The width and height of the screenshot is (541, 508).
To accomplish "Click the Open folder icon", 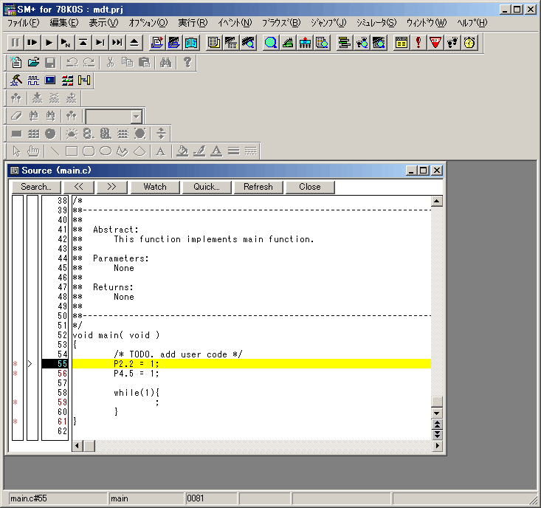I will coord(33,63).
